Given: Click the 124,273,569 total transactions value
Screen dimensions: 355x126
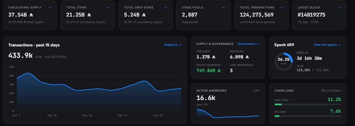Looking at the screenshot, I should (x=257, y=15).
